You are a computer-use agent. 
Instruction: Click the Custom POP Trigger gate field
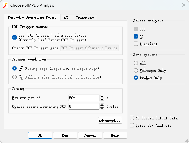click(x=89, y=48)
